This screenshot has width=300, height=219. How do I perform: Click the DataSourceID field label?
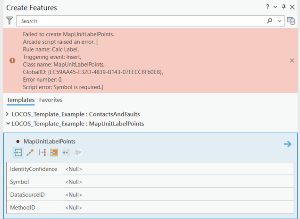[27, 194]
